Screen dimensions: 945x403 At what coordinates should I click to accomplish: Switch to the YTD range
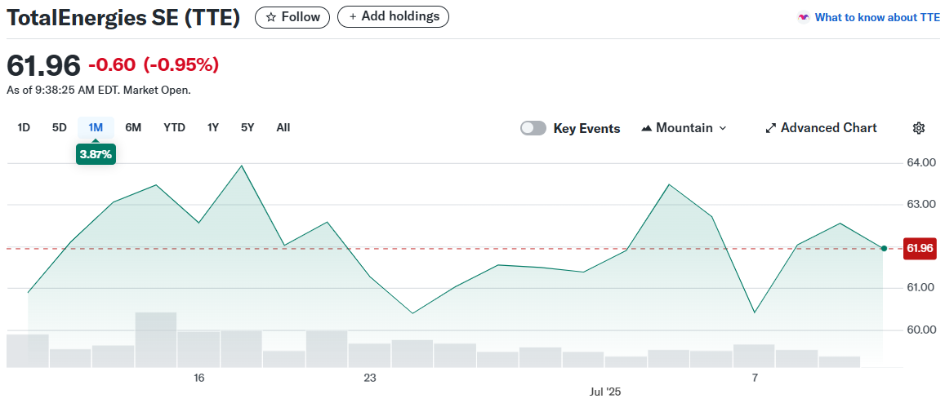coord(174,128)
